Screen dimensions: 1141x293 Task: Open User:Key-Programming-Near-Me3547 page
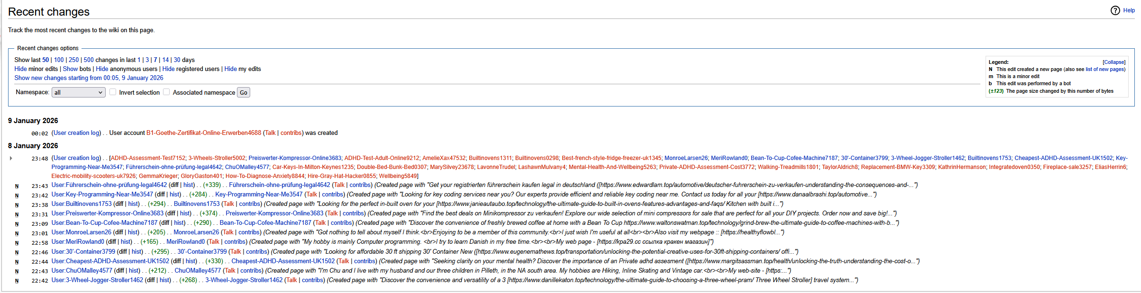click(x=102, y=195)
